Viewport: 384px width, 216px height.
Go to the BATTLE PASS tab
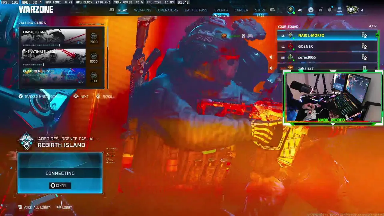(x=196, y=10)
